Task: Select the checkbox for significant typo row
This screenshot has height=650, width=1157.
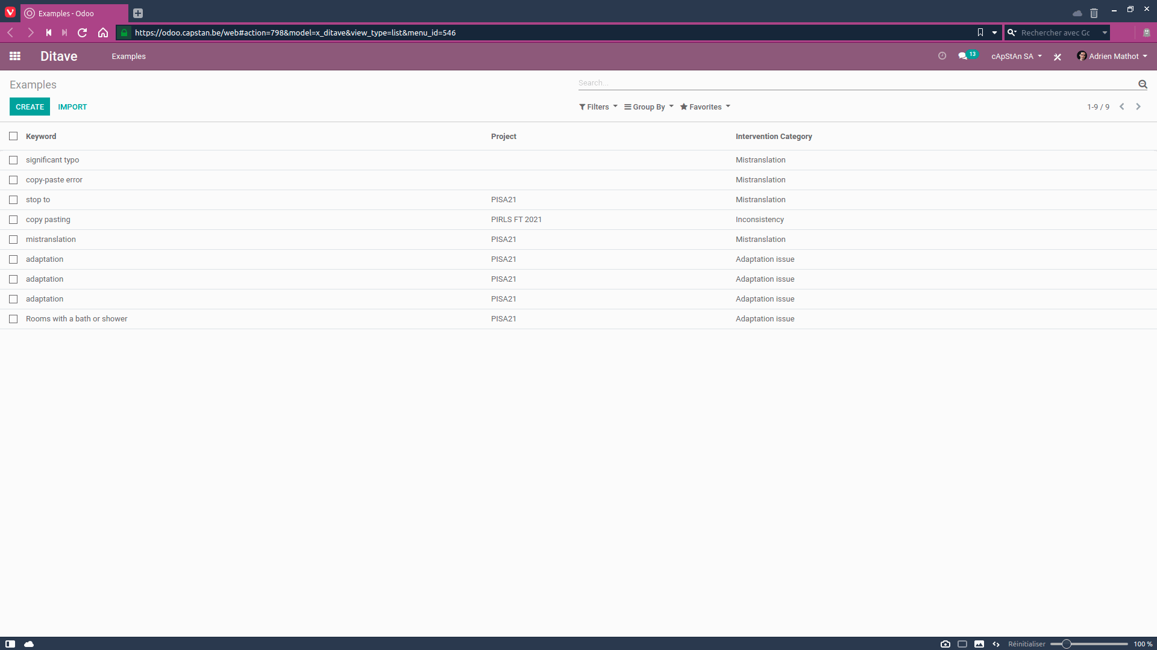Action: pyautogui.click(x=13, y=160)
